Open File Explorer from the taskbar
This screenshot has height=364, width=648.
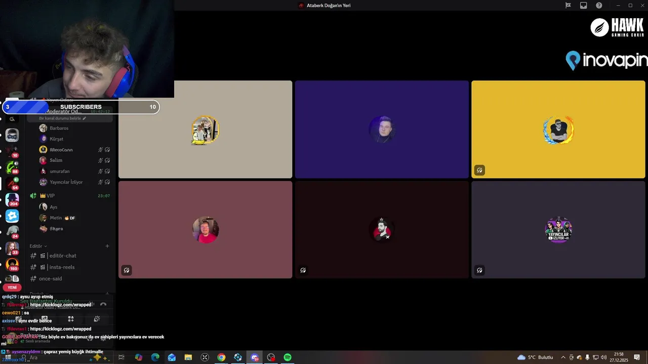[188, 357]
